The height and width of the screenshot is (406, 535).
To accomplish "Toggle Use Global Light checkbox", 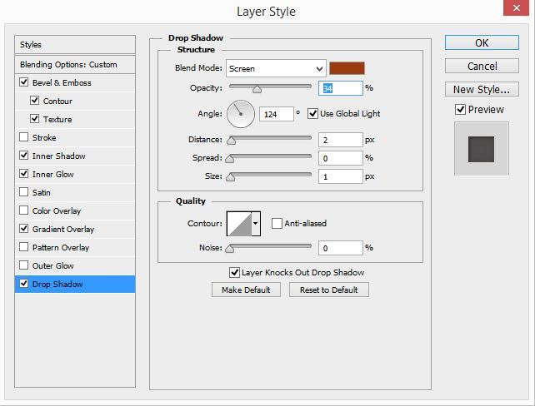I will click(312, 113).
